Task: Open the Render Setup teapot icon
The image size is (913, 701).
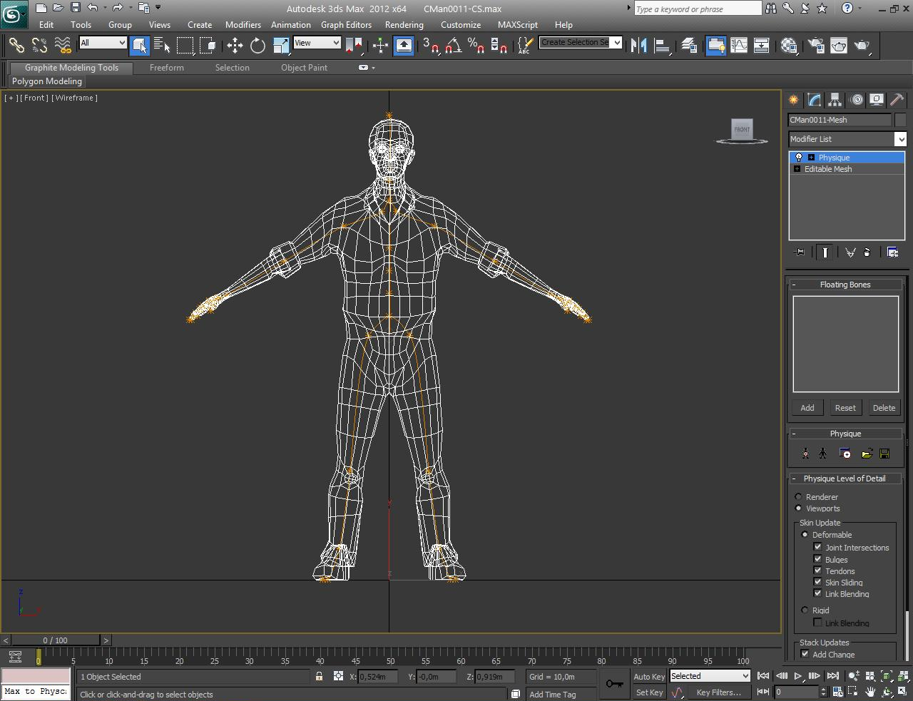Action: point(815,46)
